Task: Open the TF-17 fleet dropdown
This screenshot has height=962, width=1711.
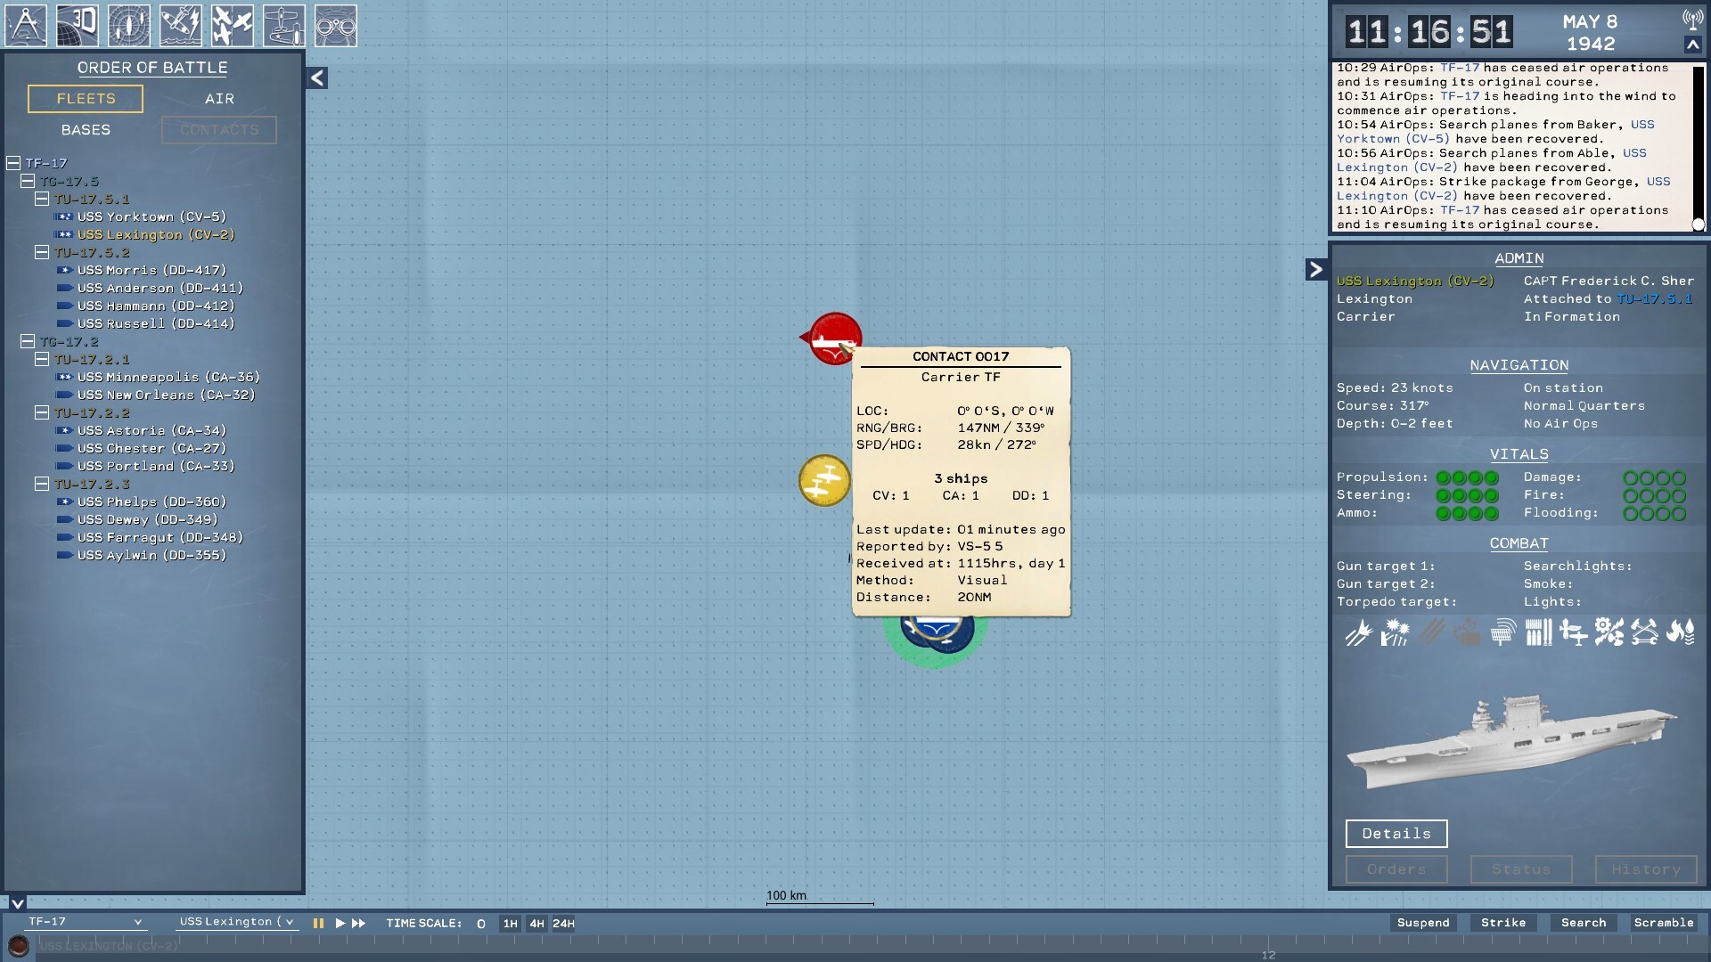Action: click(85, 922)
